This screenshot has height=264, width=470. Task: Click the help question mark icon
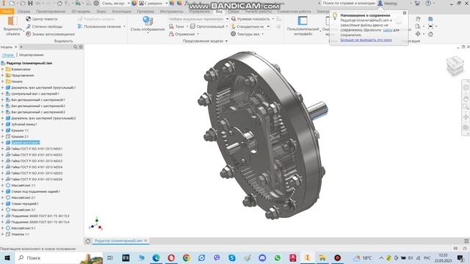point(428,3)
